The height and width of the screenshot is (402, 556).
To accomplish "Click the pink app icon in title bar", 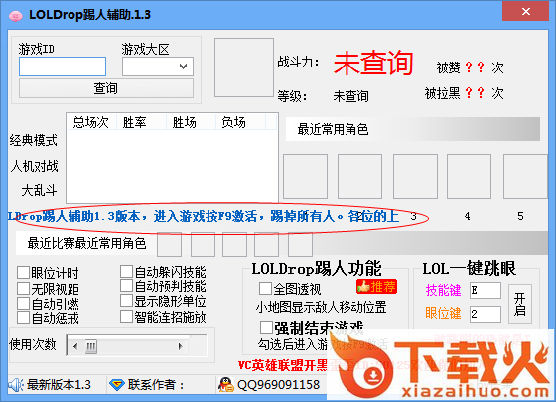I will (15, 15).
